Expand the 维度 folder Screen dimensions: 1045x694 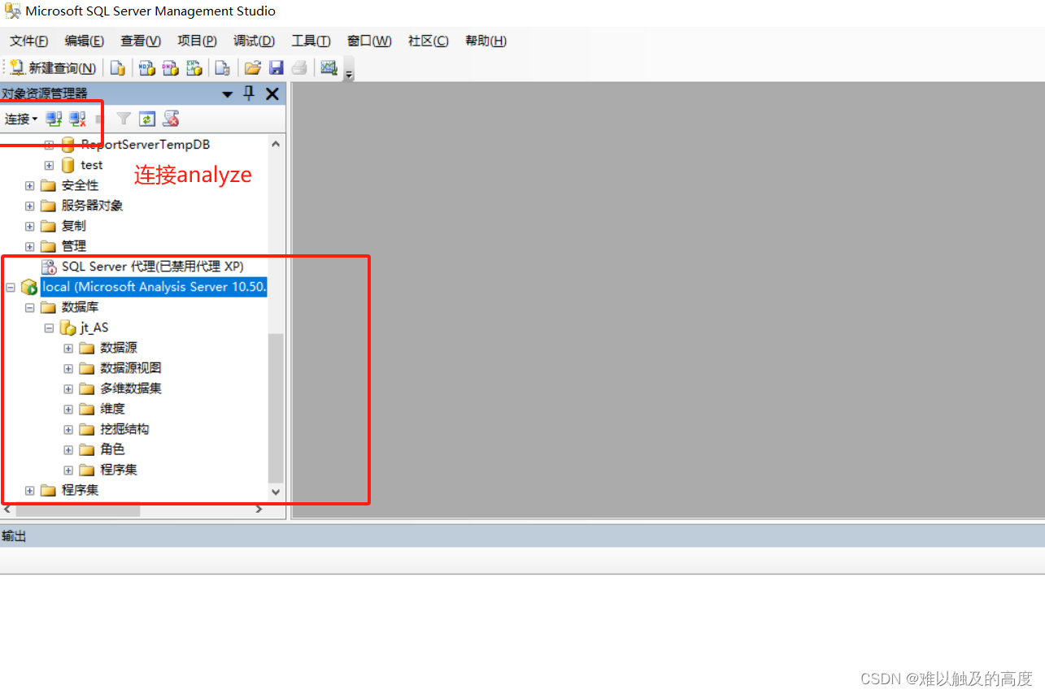[68, 409]
